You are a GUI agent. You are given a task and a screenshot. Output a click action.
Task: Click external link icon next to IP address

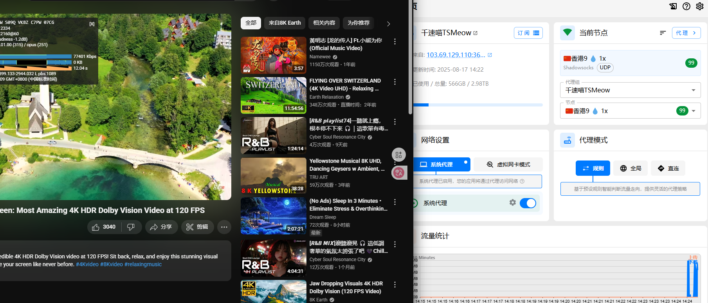[x=490, y=55]
